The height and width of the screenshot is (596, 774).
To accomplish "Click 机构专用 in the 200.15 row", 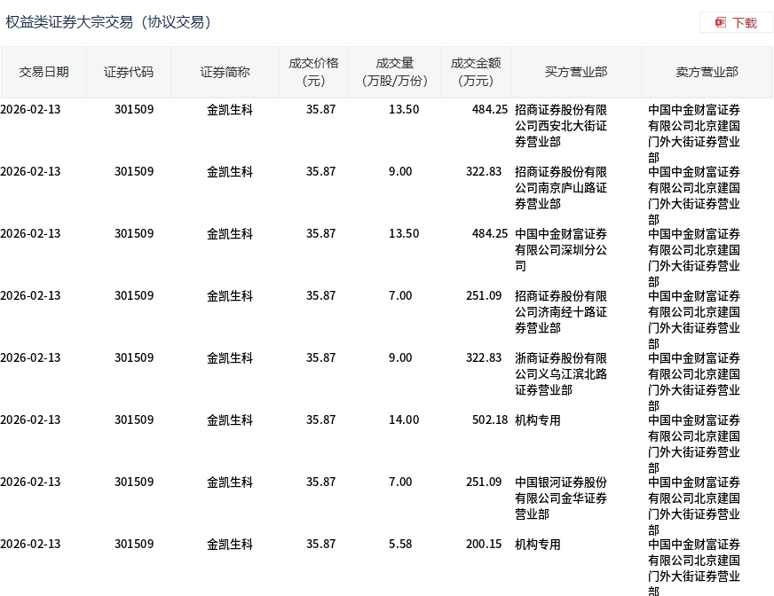I will (x=538, y=545).
